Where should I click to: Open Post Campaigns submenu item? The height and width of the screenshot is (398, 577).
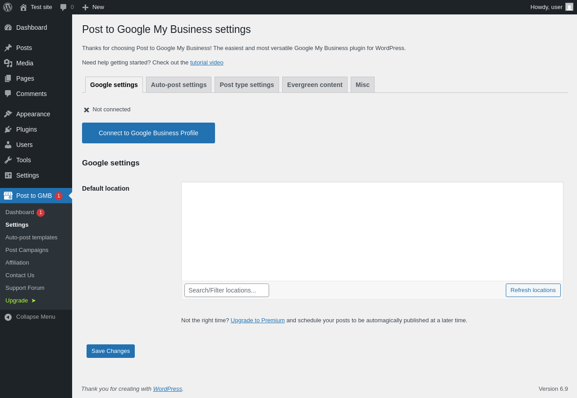coord(27,250)
